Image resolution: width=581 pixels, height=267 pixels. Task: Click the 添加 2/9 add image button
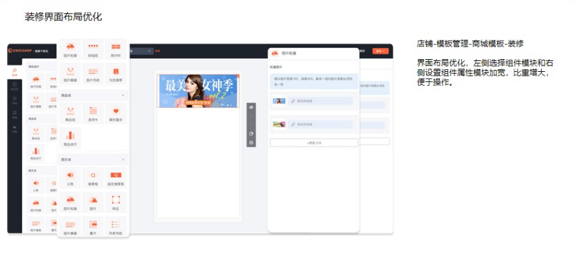[x=314, y=142]
